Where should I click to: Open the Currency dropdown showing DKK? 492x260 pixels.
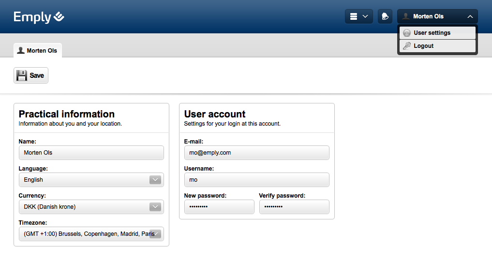[91, 207]
